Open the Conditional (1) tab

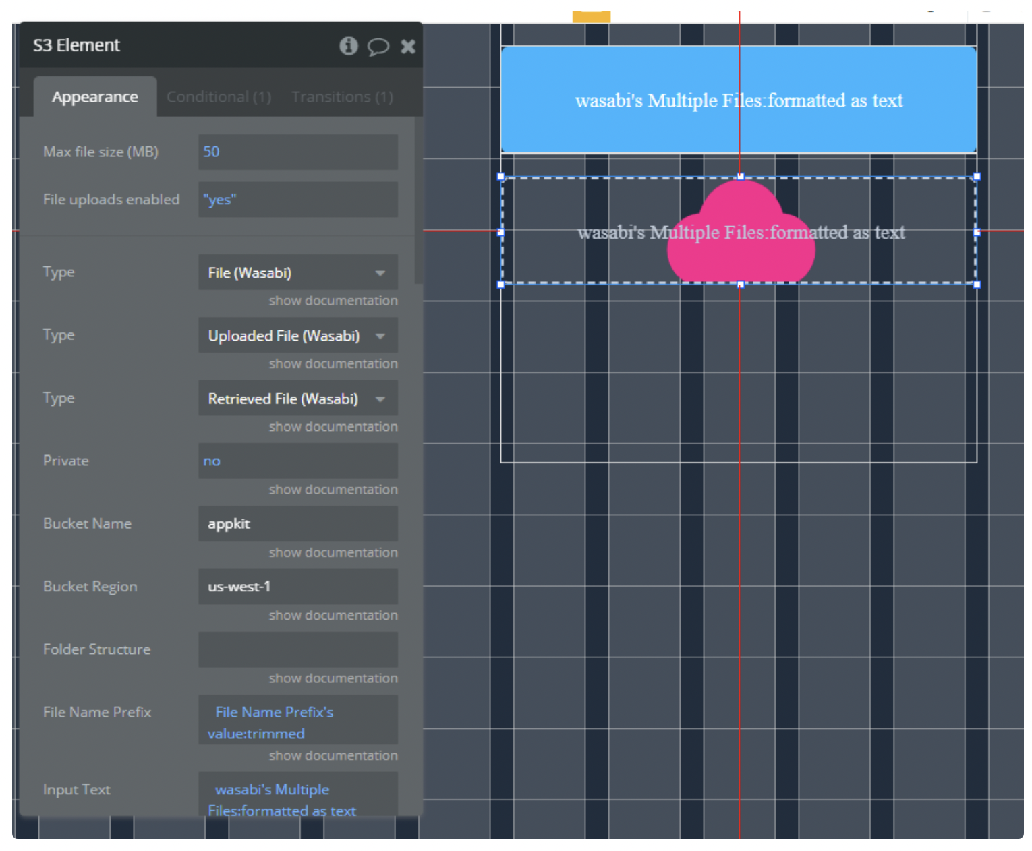tap(219, 97)
